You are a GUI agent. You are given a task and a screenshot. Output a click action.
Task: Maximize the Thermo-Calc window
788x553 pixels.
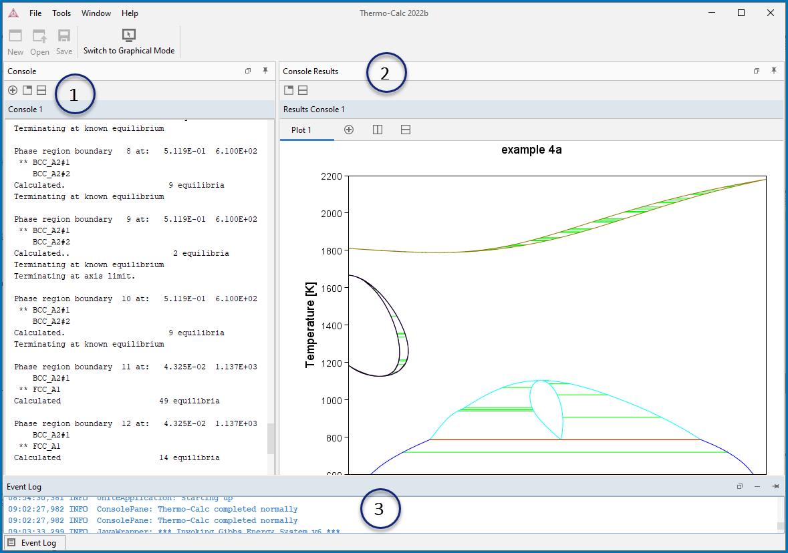[741, 13]
